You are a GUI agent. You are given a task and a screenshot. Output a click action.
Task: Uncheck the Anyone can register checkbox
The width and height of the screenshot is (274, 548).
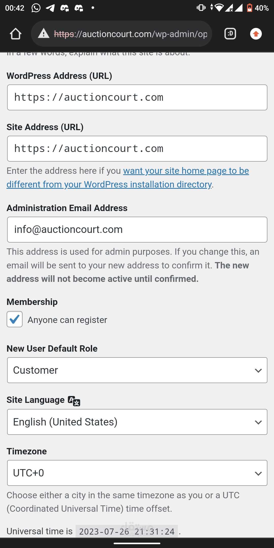tap(15, 319)
